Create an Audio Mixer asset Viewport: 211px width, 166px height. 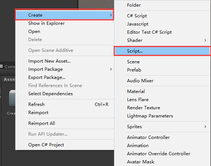tap(140, 81)
